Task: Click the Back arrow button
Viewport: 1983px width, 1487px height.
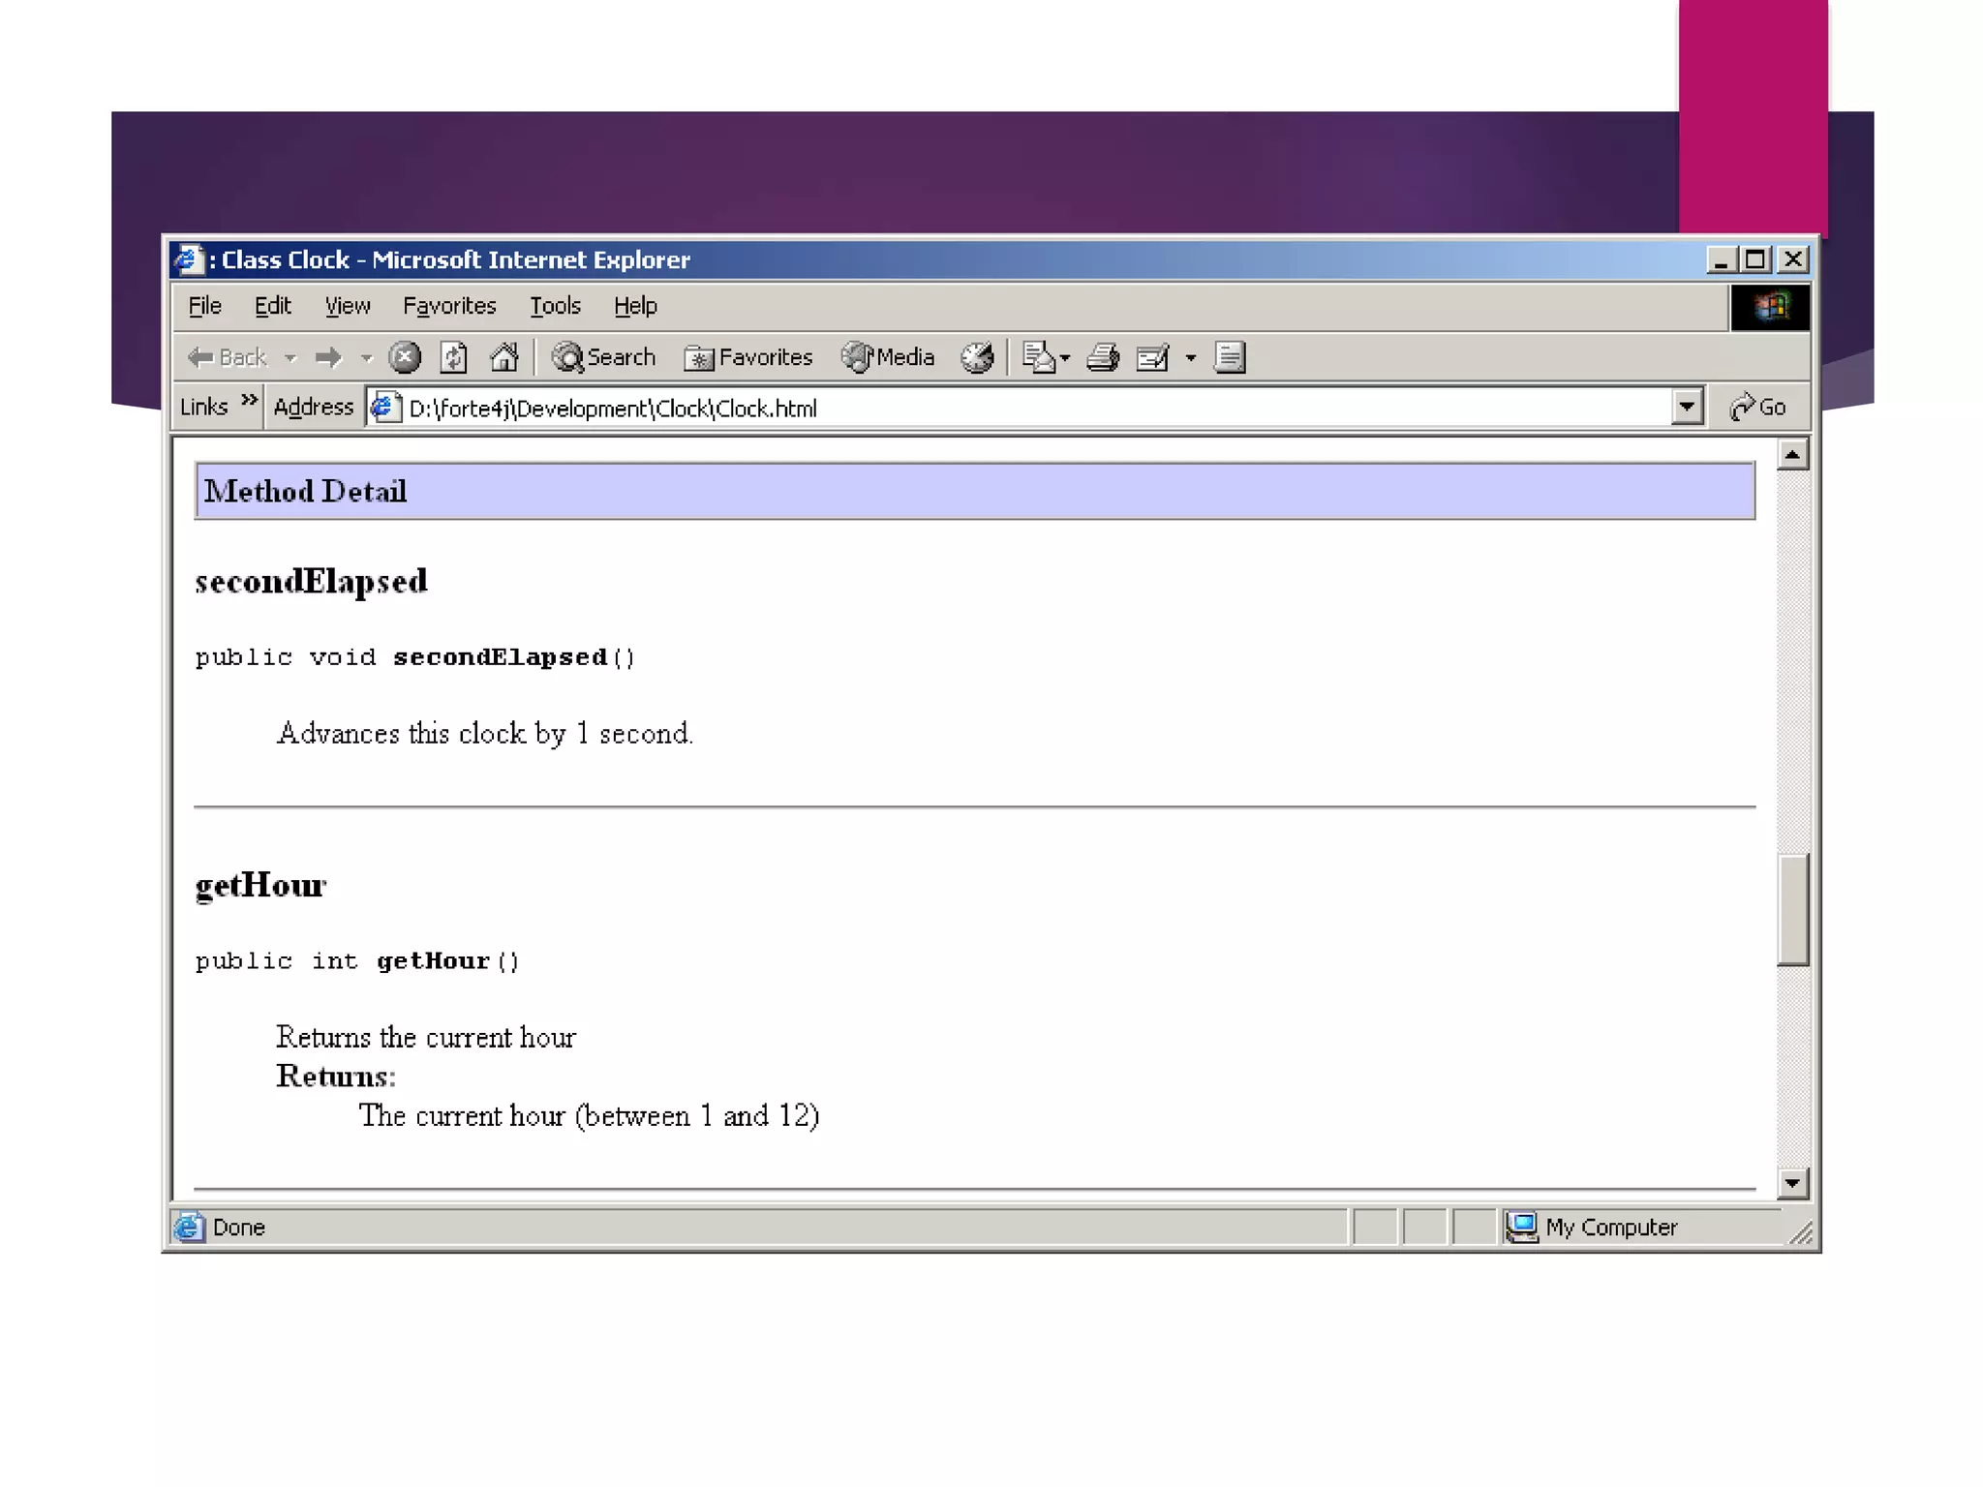Action: 226,357
